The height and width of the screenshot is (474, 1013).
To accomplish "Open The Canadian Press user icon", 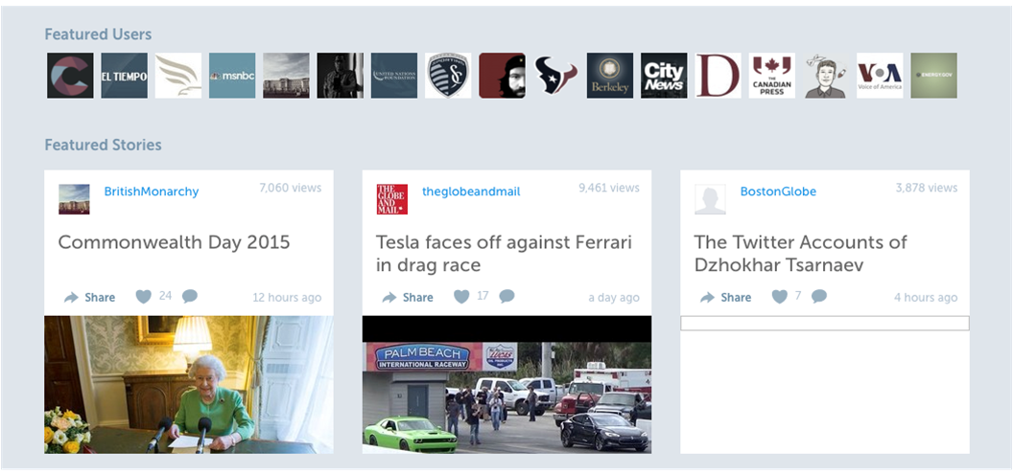I will (772, 76).
